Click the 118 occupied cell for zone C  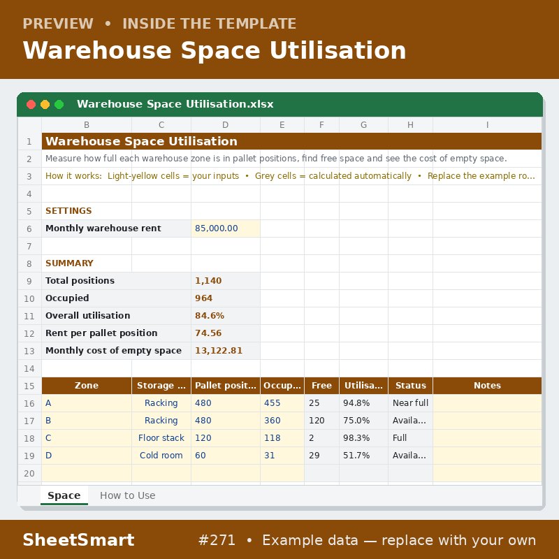pos(282,438)
